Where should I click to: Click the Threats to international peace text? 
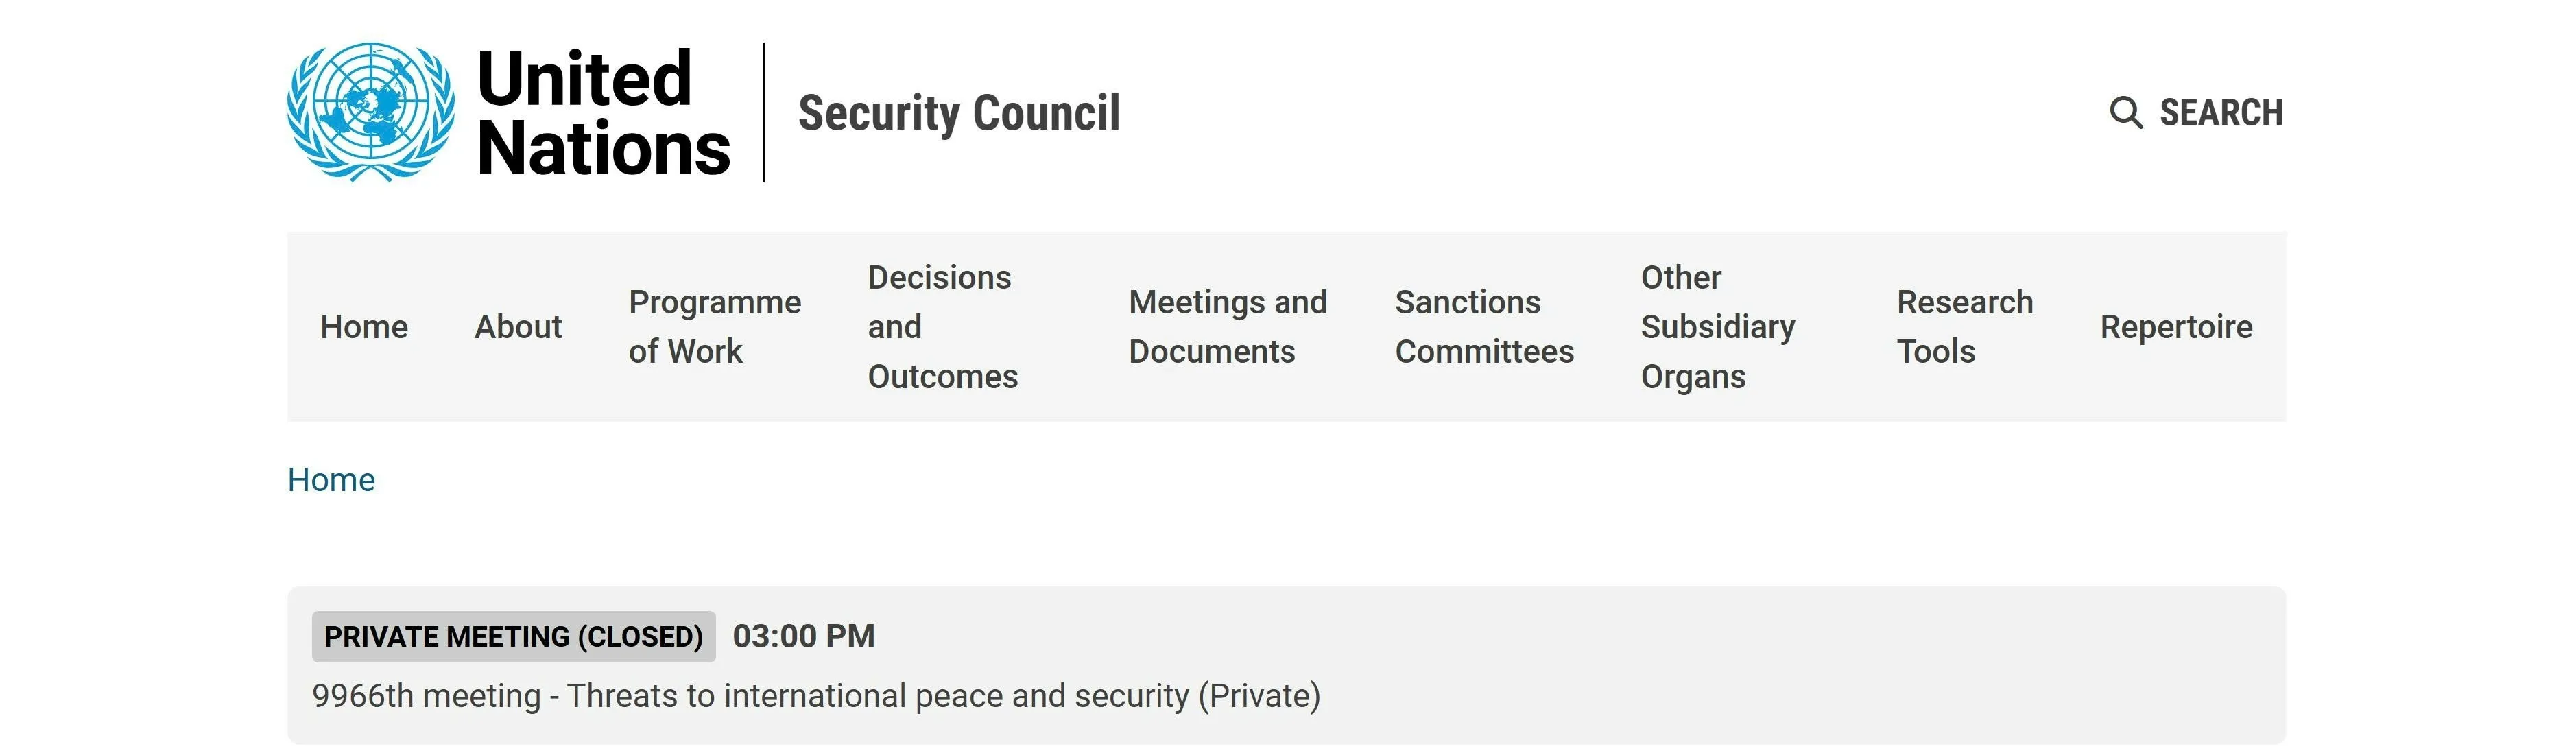coord(816,696)
